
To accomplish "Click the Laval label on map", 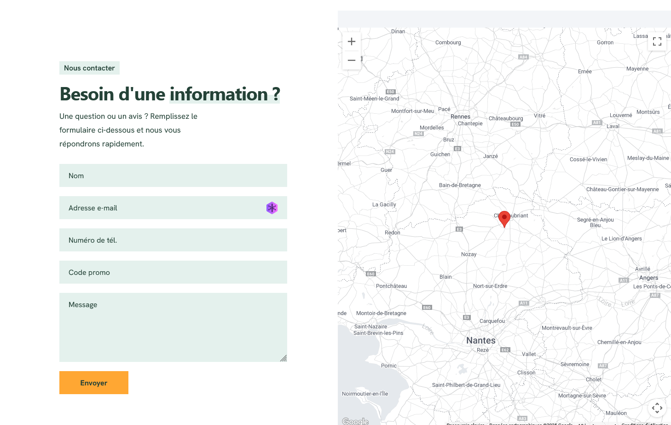I will (x=613, y=126).
